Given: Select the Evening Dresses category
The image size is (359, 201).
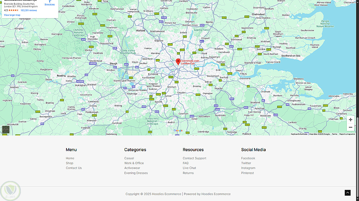Looking at the screenshot, I should [136, 173].
